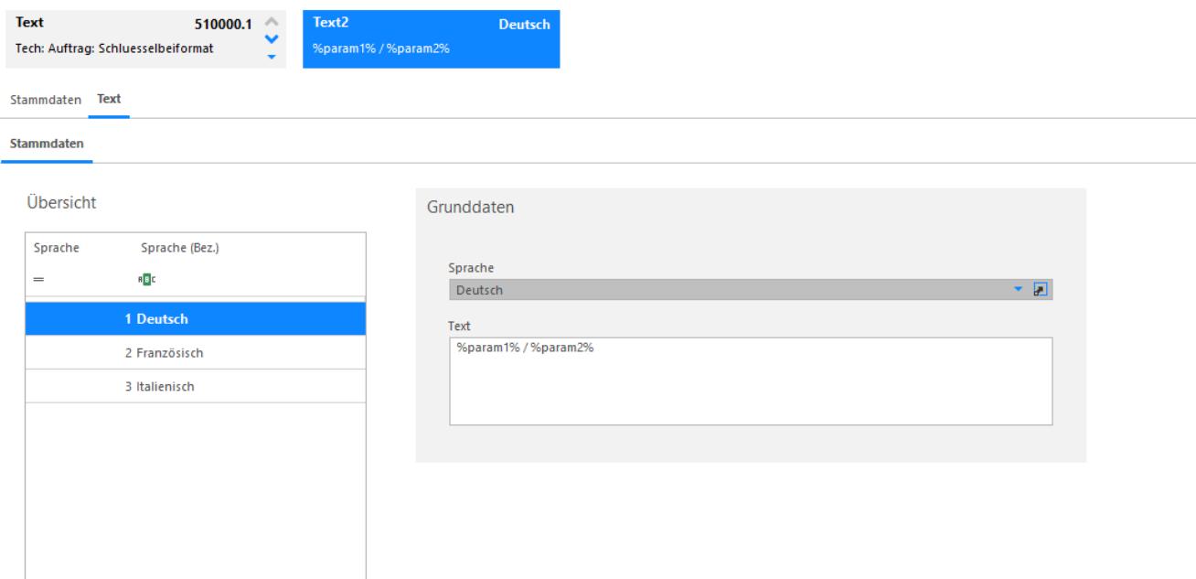Sort by the Sprache column header
The width and height of the screenshot is (1196, 579).
click(57, 248)
